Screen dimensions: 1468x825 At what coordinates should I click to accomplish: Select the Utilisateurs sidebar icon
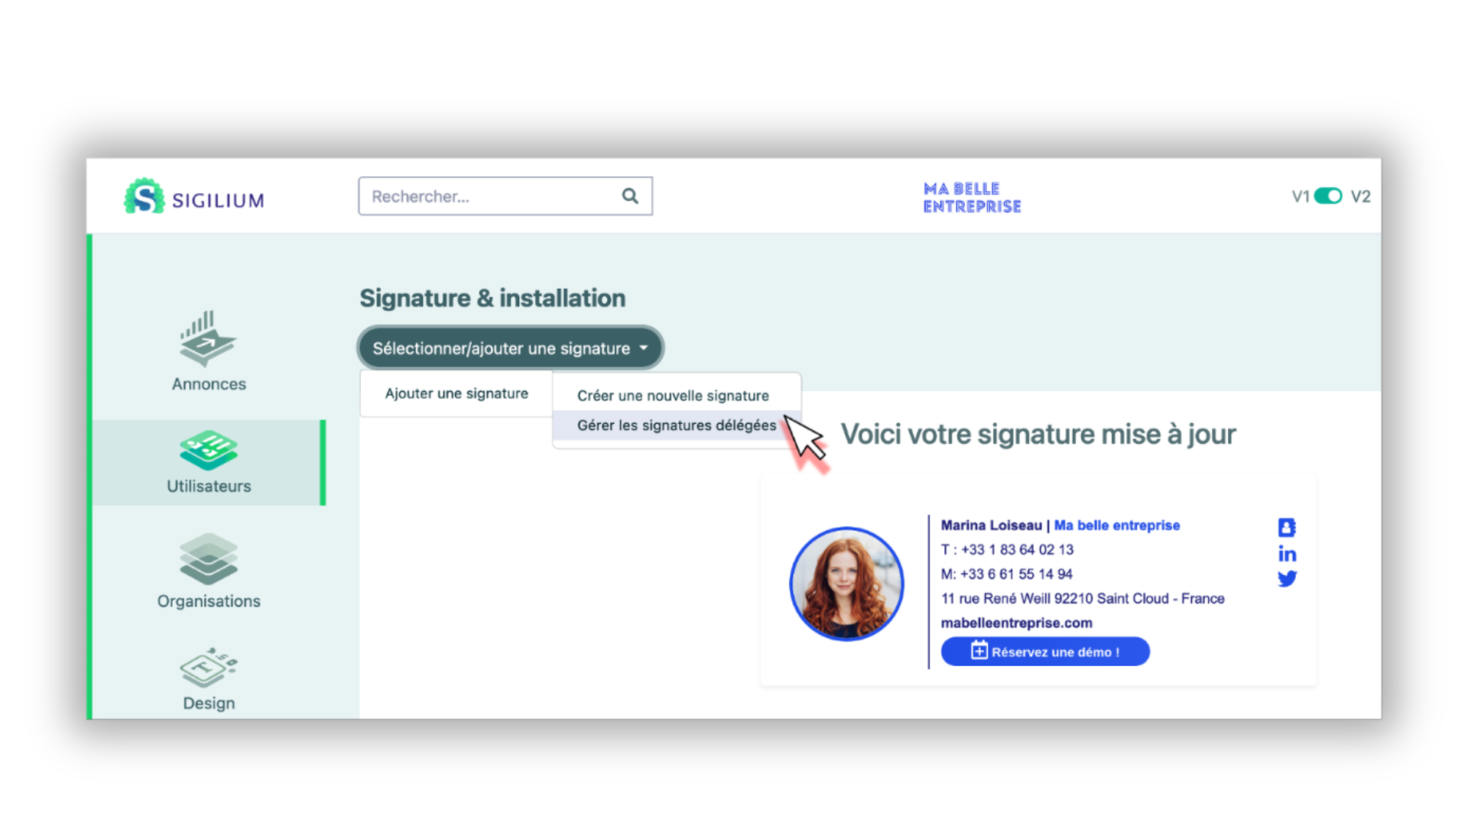point(208,450)
